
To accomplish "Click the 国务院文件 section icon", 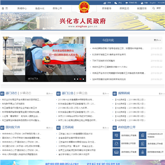I will coord(2,127).
